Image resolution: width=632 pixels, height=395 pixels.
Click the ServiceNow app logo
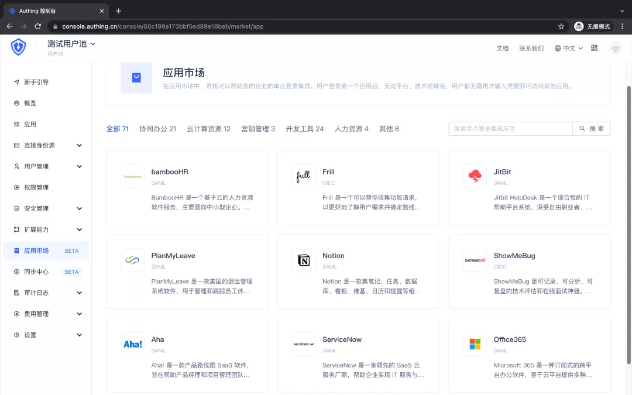(304, 344)
